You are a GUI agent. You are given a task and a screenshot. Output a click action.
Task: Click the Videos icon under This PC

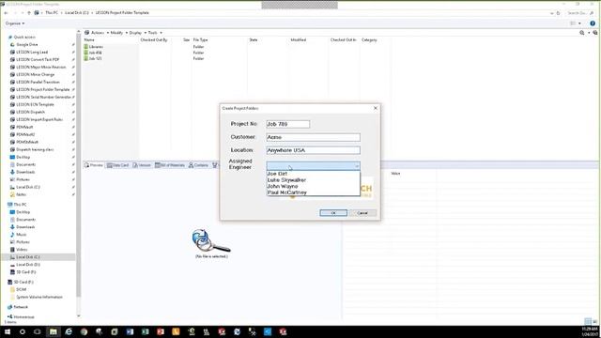(12, 250)
